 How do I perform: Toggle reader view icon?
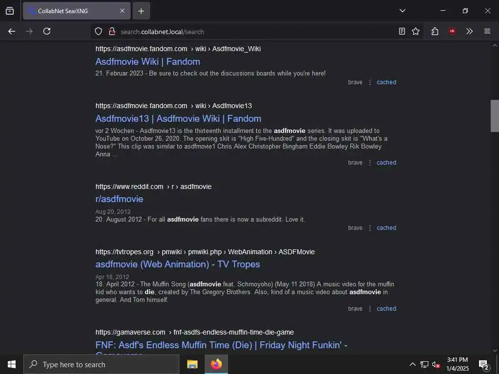pos(402,31)
